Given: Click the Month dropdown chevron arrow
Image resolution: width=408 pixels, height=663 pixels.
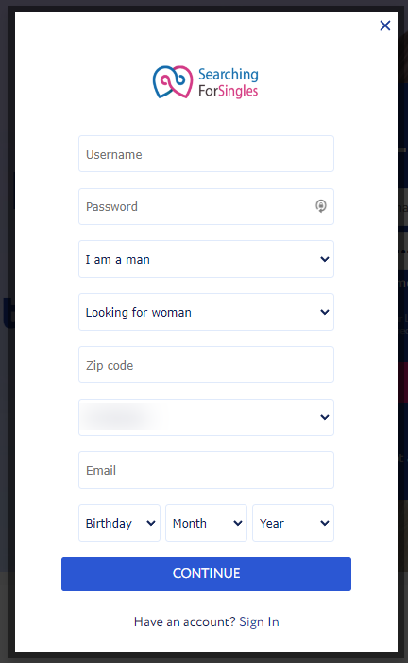Looking at the screenshot, I should pyautogui.click(x=238, y=523).
